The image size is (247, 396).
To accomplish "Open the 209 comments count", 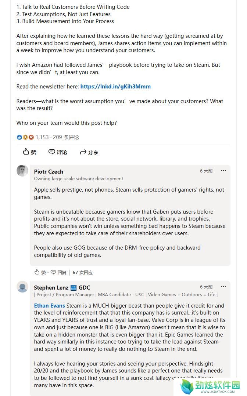I will (66, 137).
